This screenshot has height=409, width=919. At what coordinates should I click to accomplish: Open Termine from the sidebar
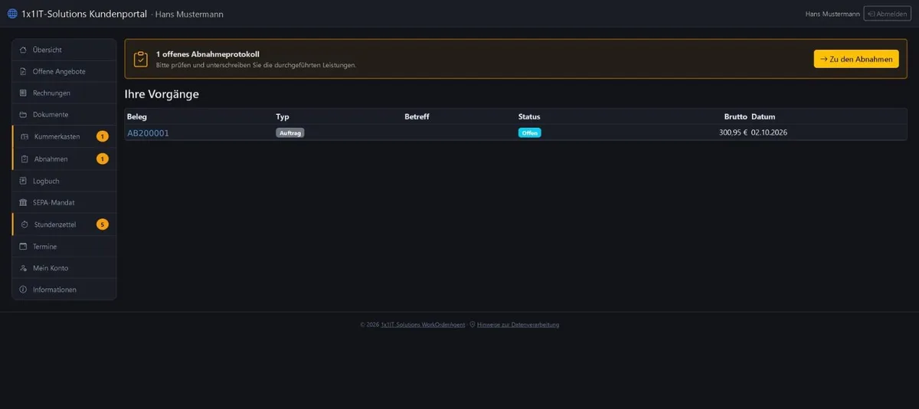(x=64, y=247)
